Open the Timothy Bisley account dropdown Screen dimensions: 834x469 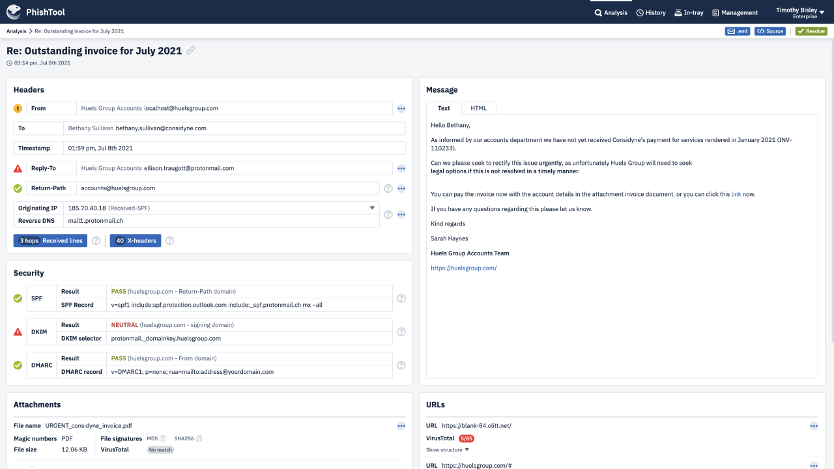[x=801, y=12]
